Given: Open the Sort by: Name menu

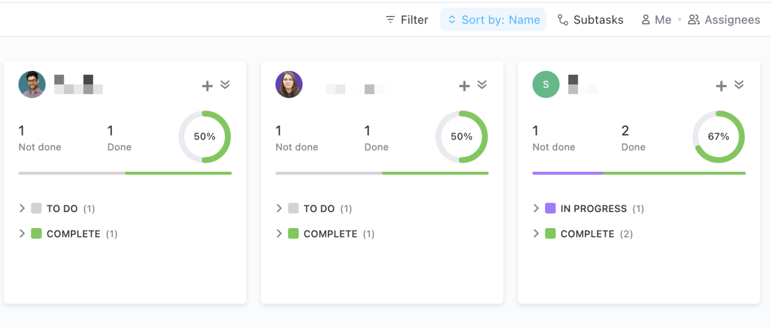Looking at the screenshot, I should tap(493, 20).
